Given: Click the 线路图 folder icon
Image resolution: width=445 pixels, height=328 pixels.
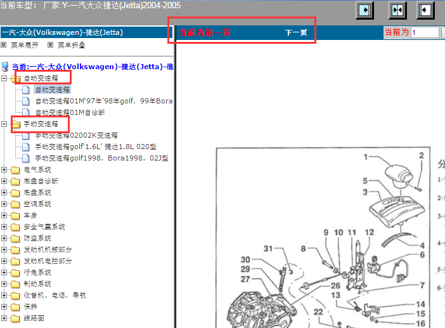Looking at the screenshot, I should [x=15, y=318].
